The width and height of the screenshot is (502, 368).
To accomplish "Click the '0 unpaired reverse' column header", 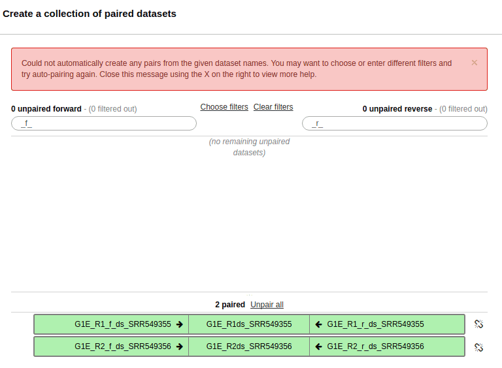I will click(397, 109).
